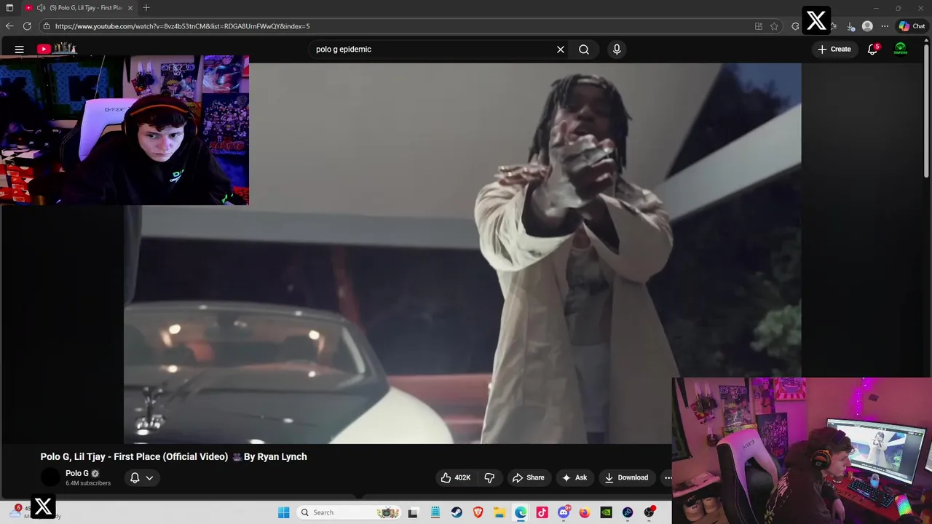Open the YouTube hamburger guide menu

(x=20, y=49)
